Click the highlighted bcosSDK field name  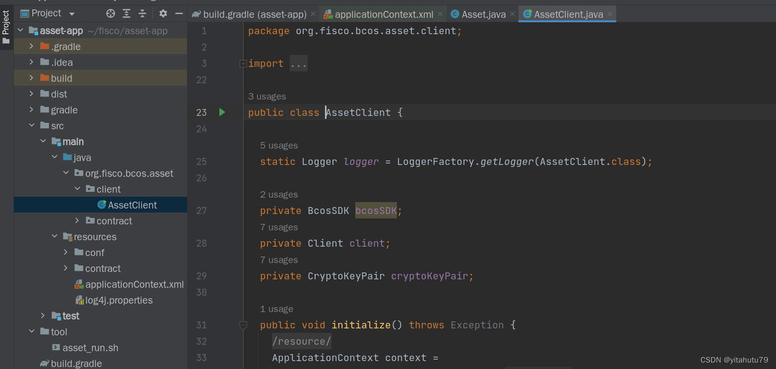[x=376, y=211]
